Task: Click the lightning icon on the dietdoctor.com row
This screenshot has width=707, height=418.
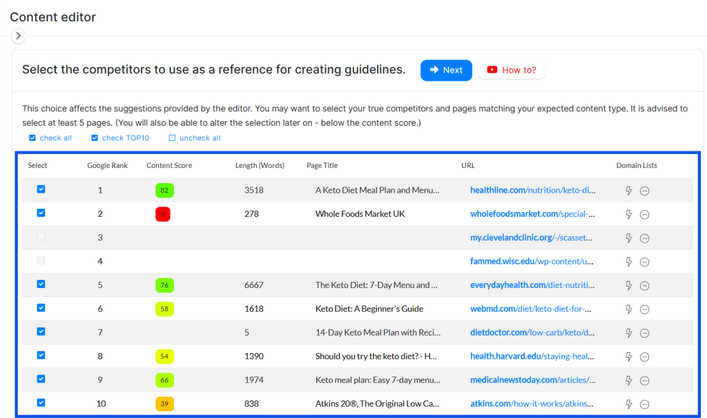Action: (x=629, y=332)
